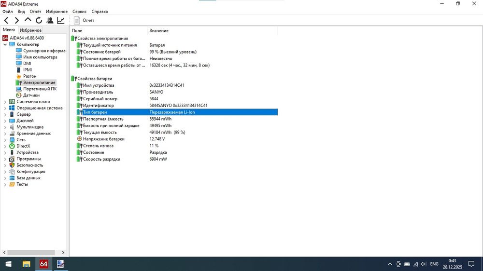This screenshot has height=271, width=483.
Task: Expand the Системная плата node
Action: pyautogui.click(x=5, y=102)
